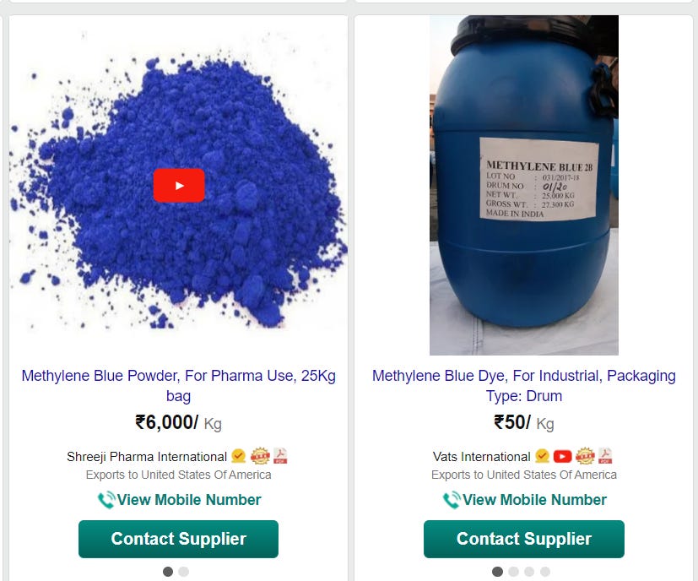
Task: Open Vats International YouTube video icon
Action: click(562, 456)
